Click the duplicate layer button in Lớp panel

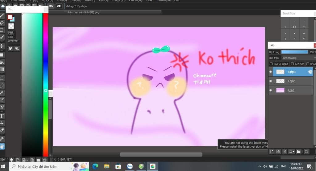(x=306, y=152)
